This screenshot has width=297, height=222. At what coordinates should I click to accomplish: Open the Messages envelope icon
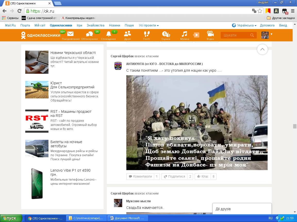click(x=70, y=34)
